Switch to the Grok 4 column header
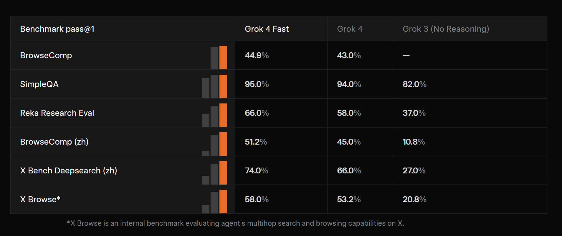Screen dimensions: 562x236 coord(350,29)
